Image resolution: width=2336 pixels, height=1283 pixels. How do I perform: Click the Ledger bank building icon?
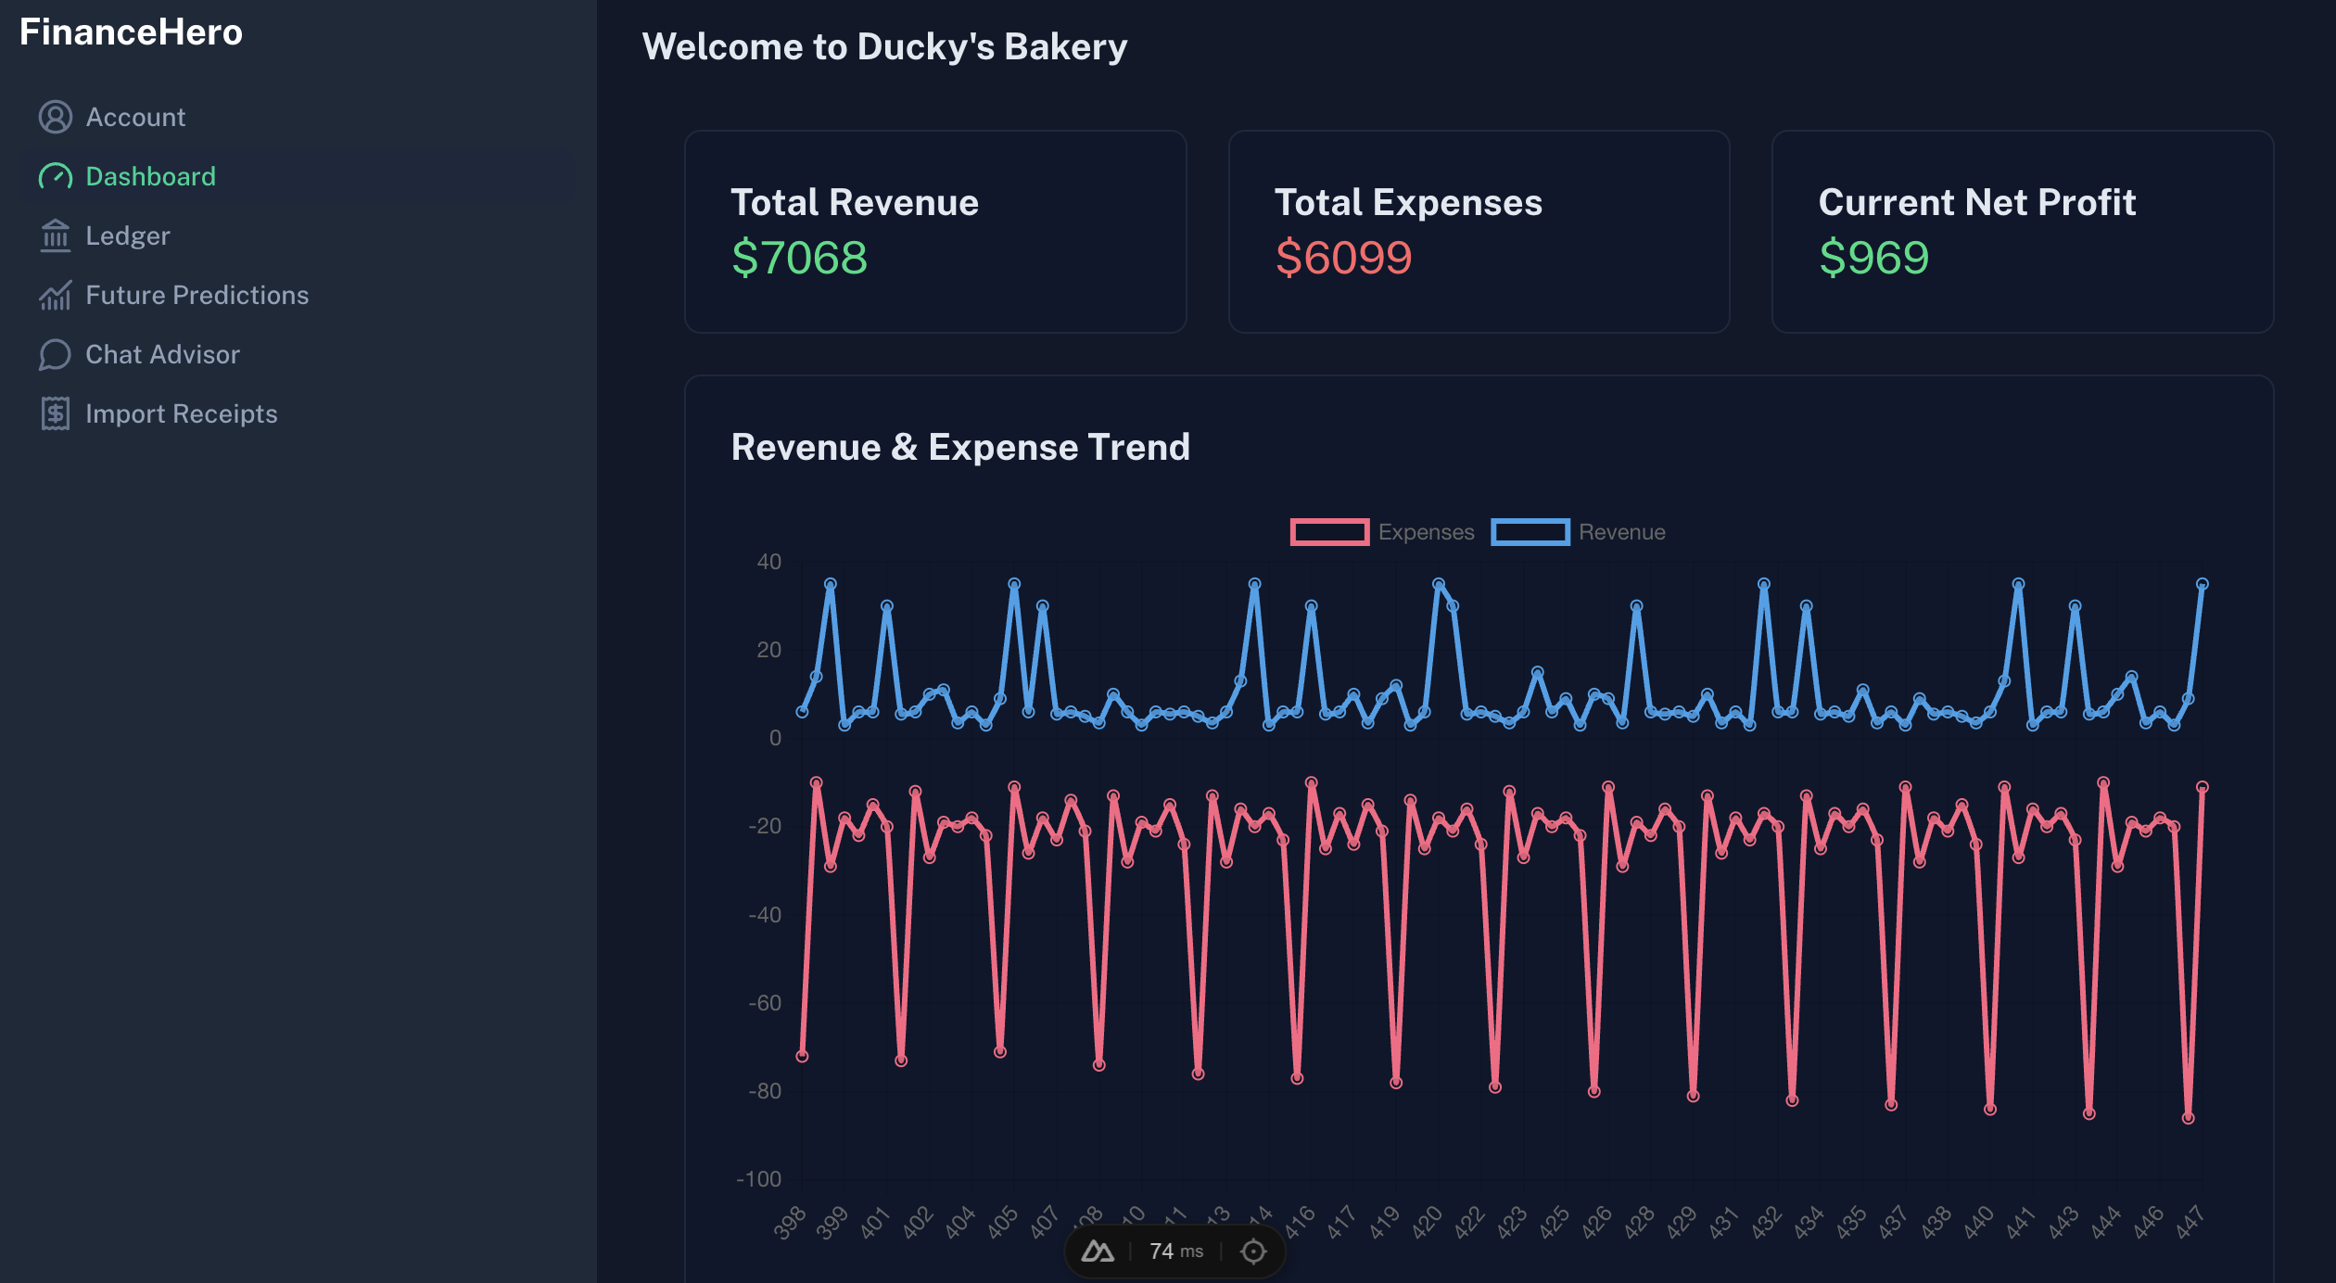pos(55,235)
